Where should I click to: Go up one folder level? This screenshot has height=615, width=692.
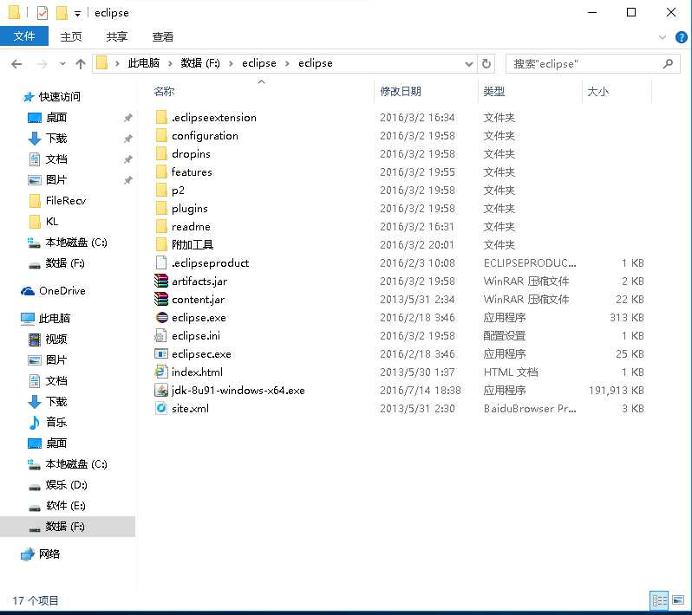[81, 64]
